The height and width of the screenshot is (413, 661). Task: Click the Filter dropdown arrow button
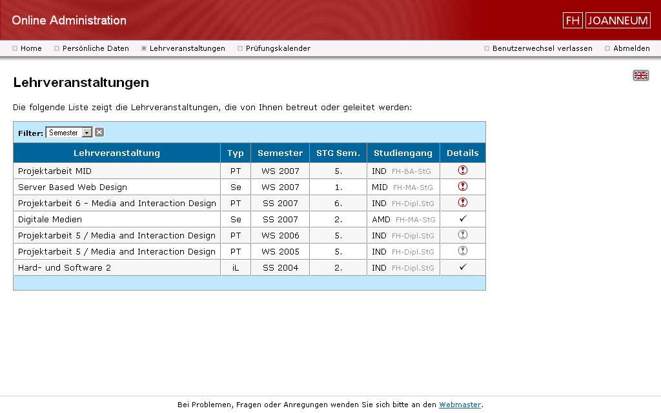[x=87, y=133]
